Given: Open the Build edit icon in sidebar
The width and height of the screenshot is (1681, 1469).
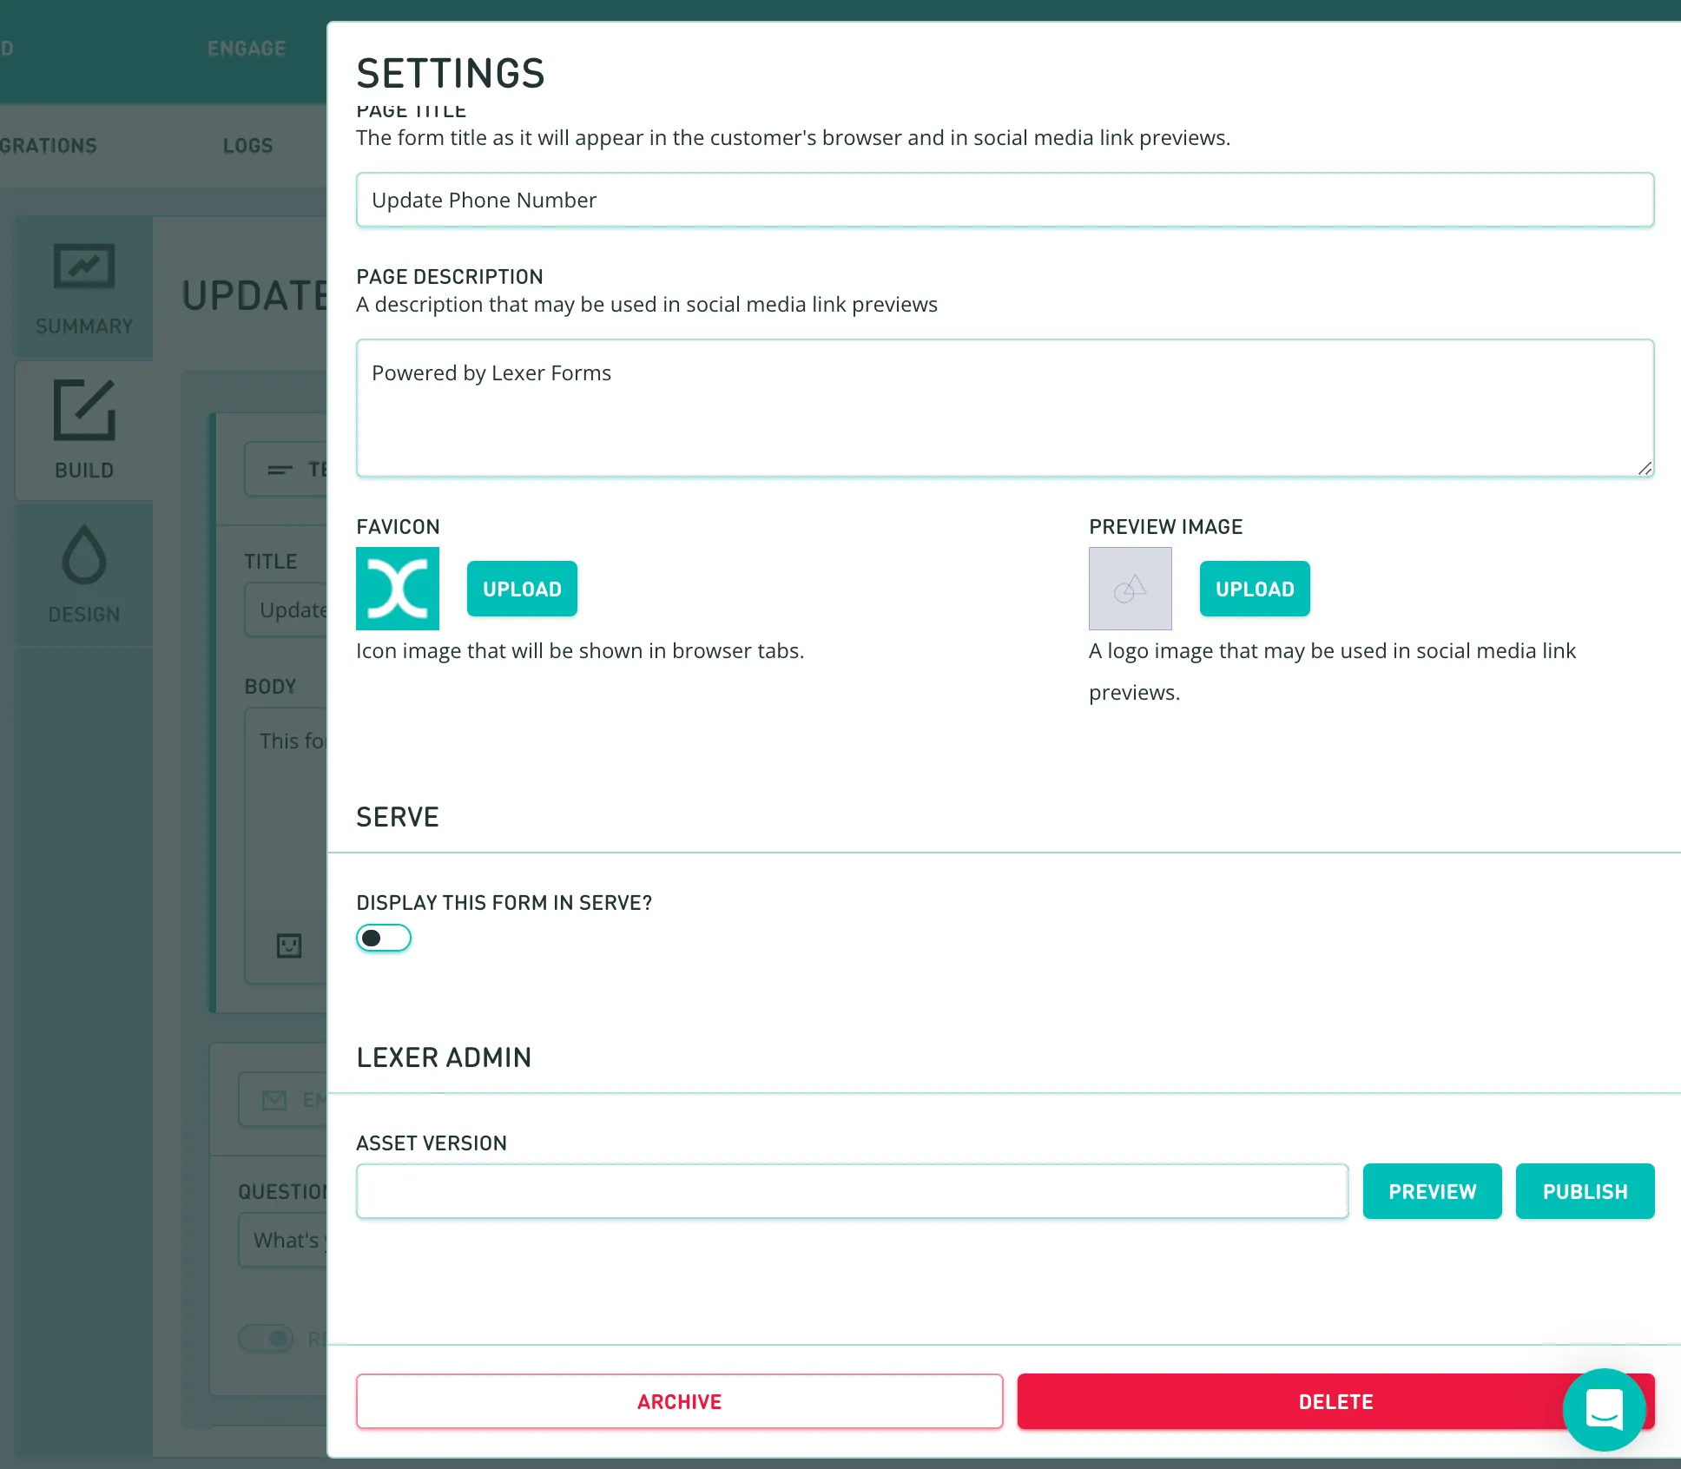Looking at the screenshot, I should 84,410.
